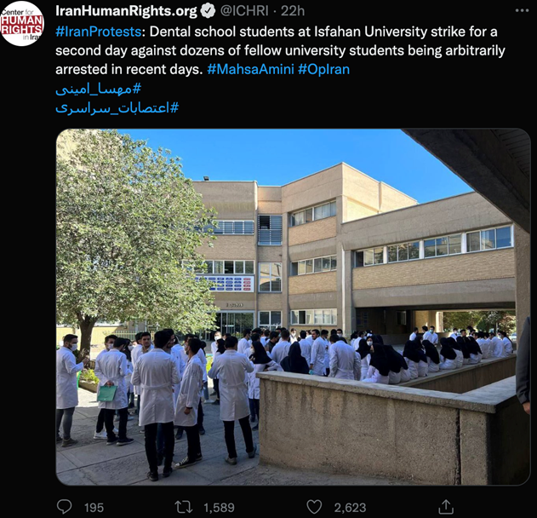Click the reply speech bubble icon
Viewport: 537px width, 518px height.
[65, 507]
